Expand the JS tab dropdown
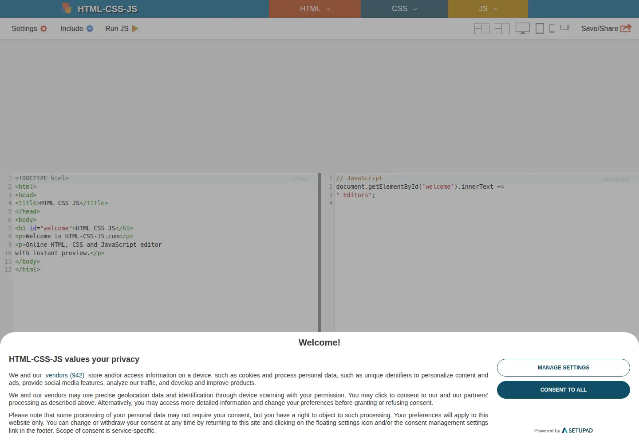 coord(496,9)
